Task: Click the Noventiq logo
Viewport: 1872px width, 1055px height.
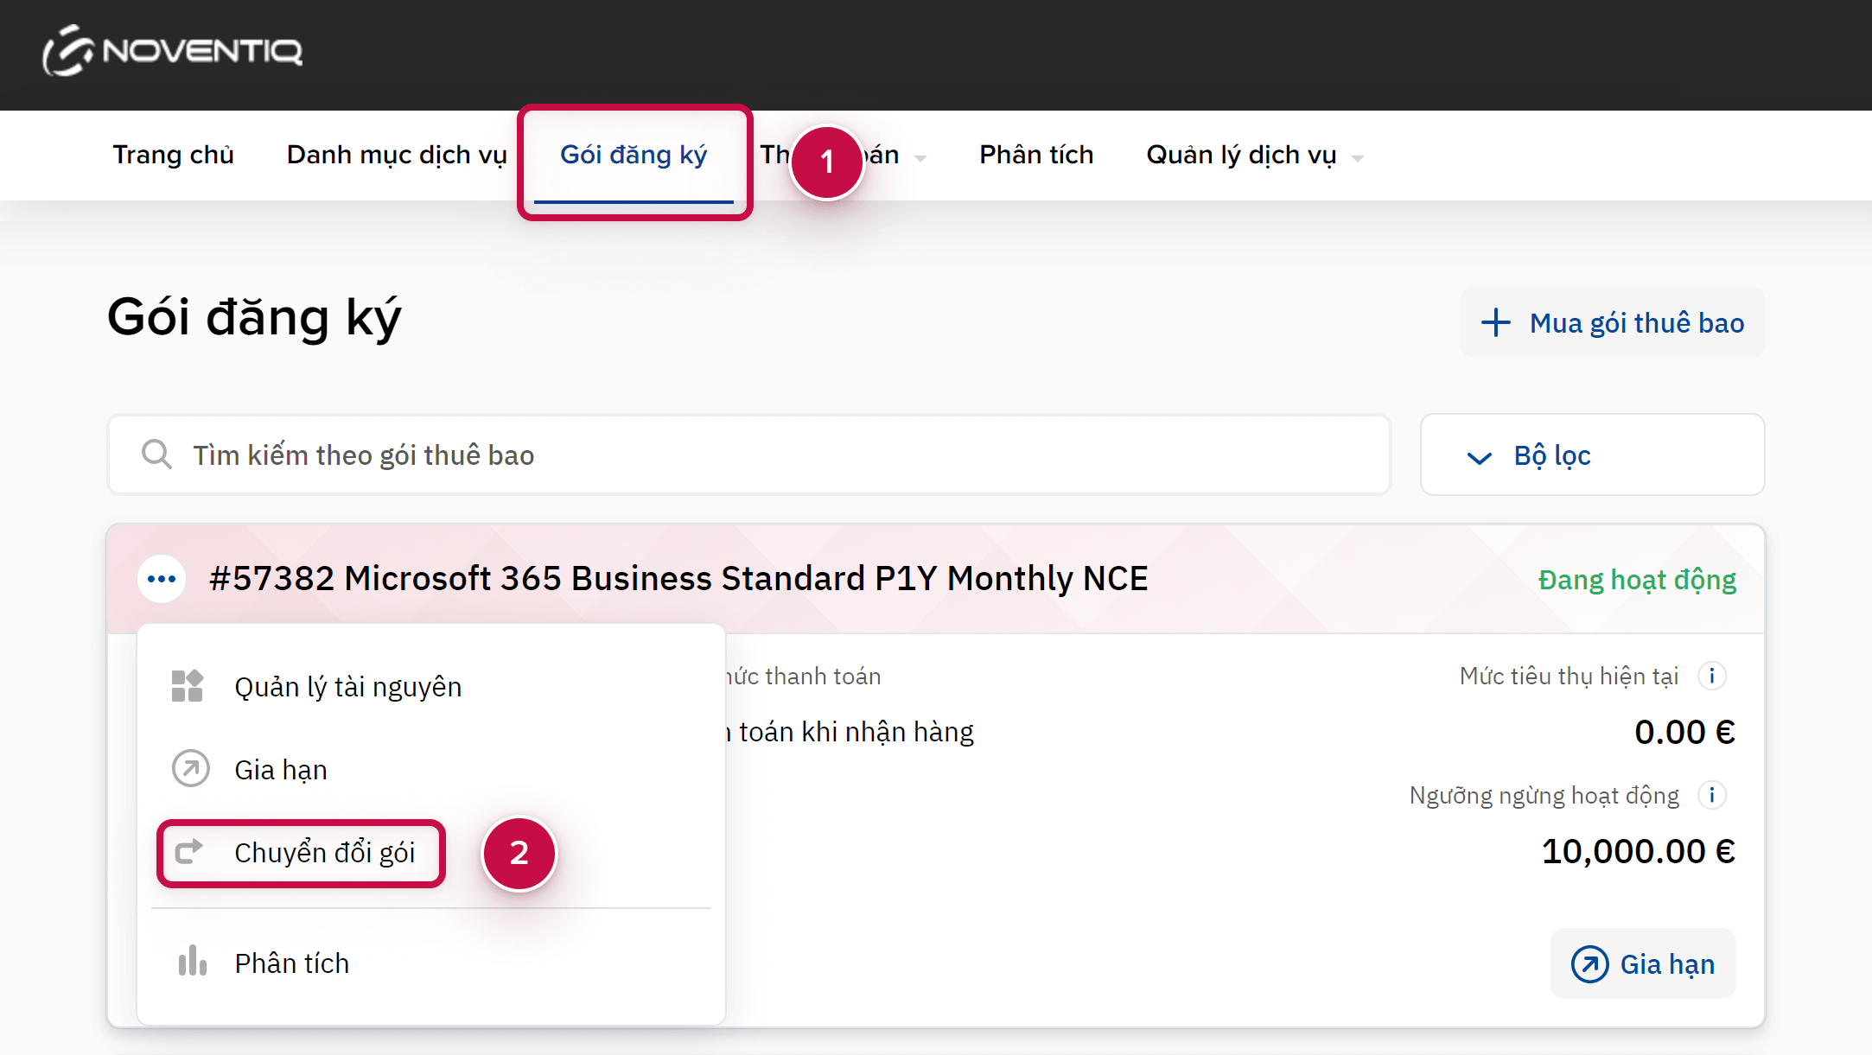Action: pyautogui.click(x=173, y=52)
